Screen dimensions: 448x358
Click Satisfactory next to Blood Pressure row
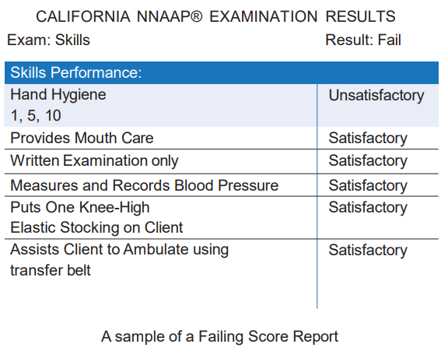368,185
